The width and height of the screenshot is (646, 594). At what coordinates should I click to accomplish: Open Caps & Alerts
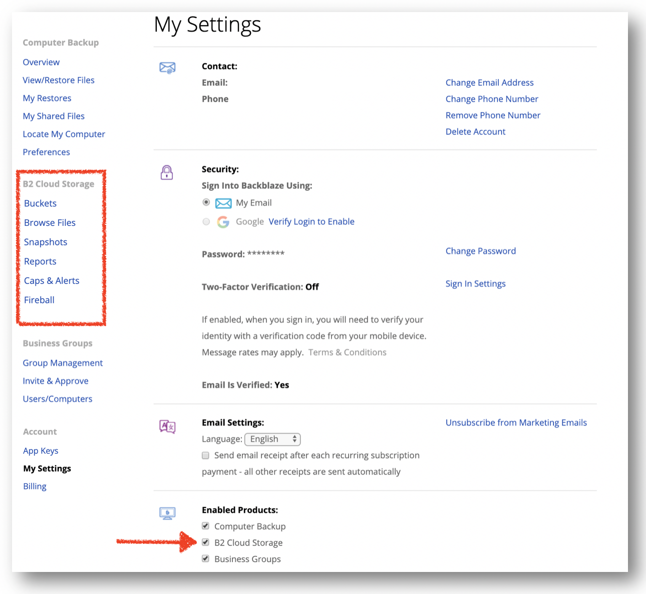pyautogui.click(x=52, y=280)
